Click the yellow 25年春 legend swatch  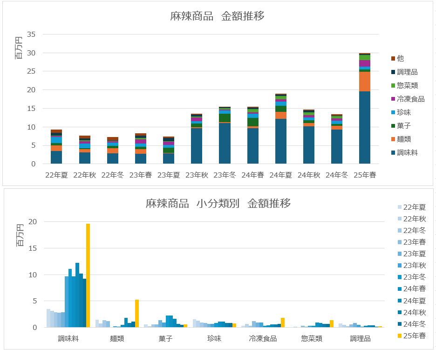[x=400, y=336]
